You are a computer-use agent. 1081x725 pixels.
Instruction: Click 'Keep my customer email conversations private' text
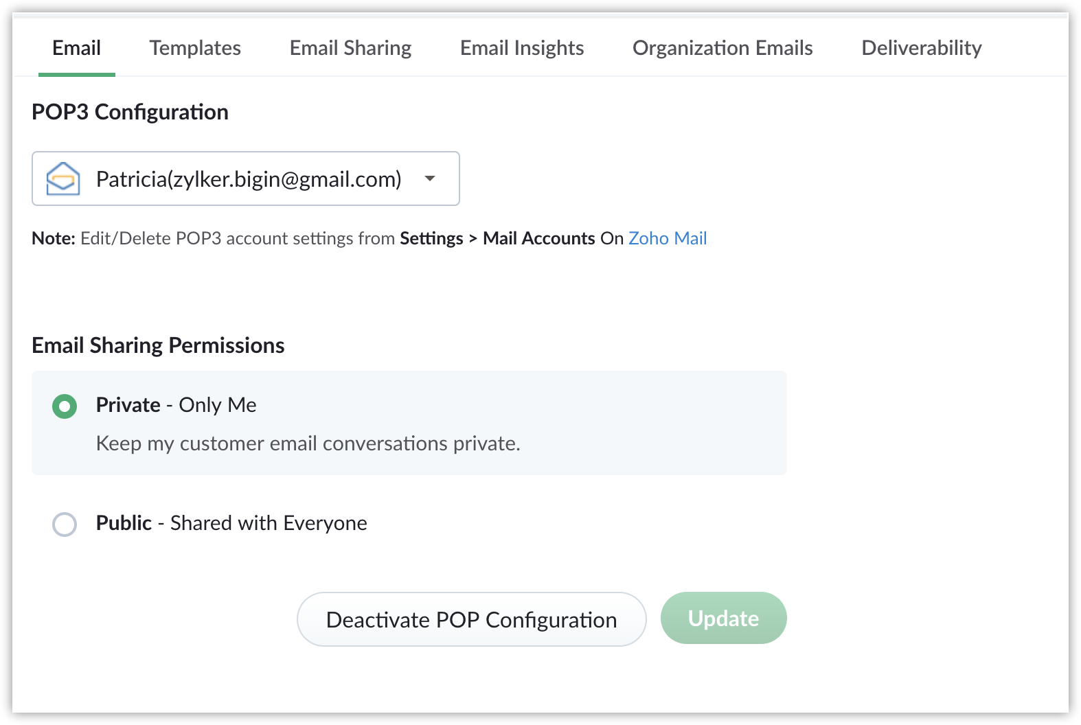point(308,444)
